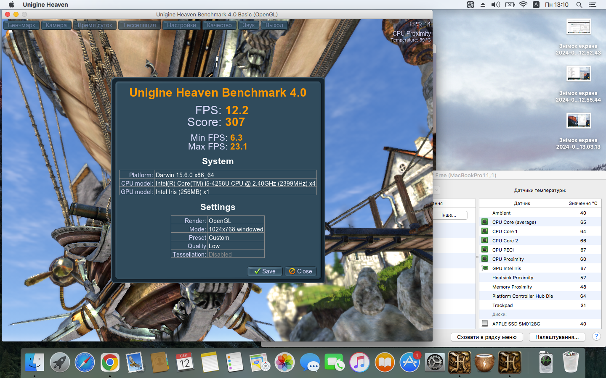Click the partially hidden fan control dropdown
606x378 pixels.
(436, 190)
